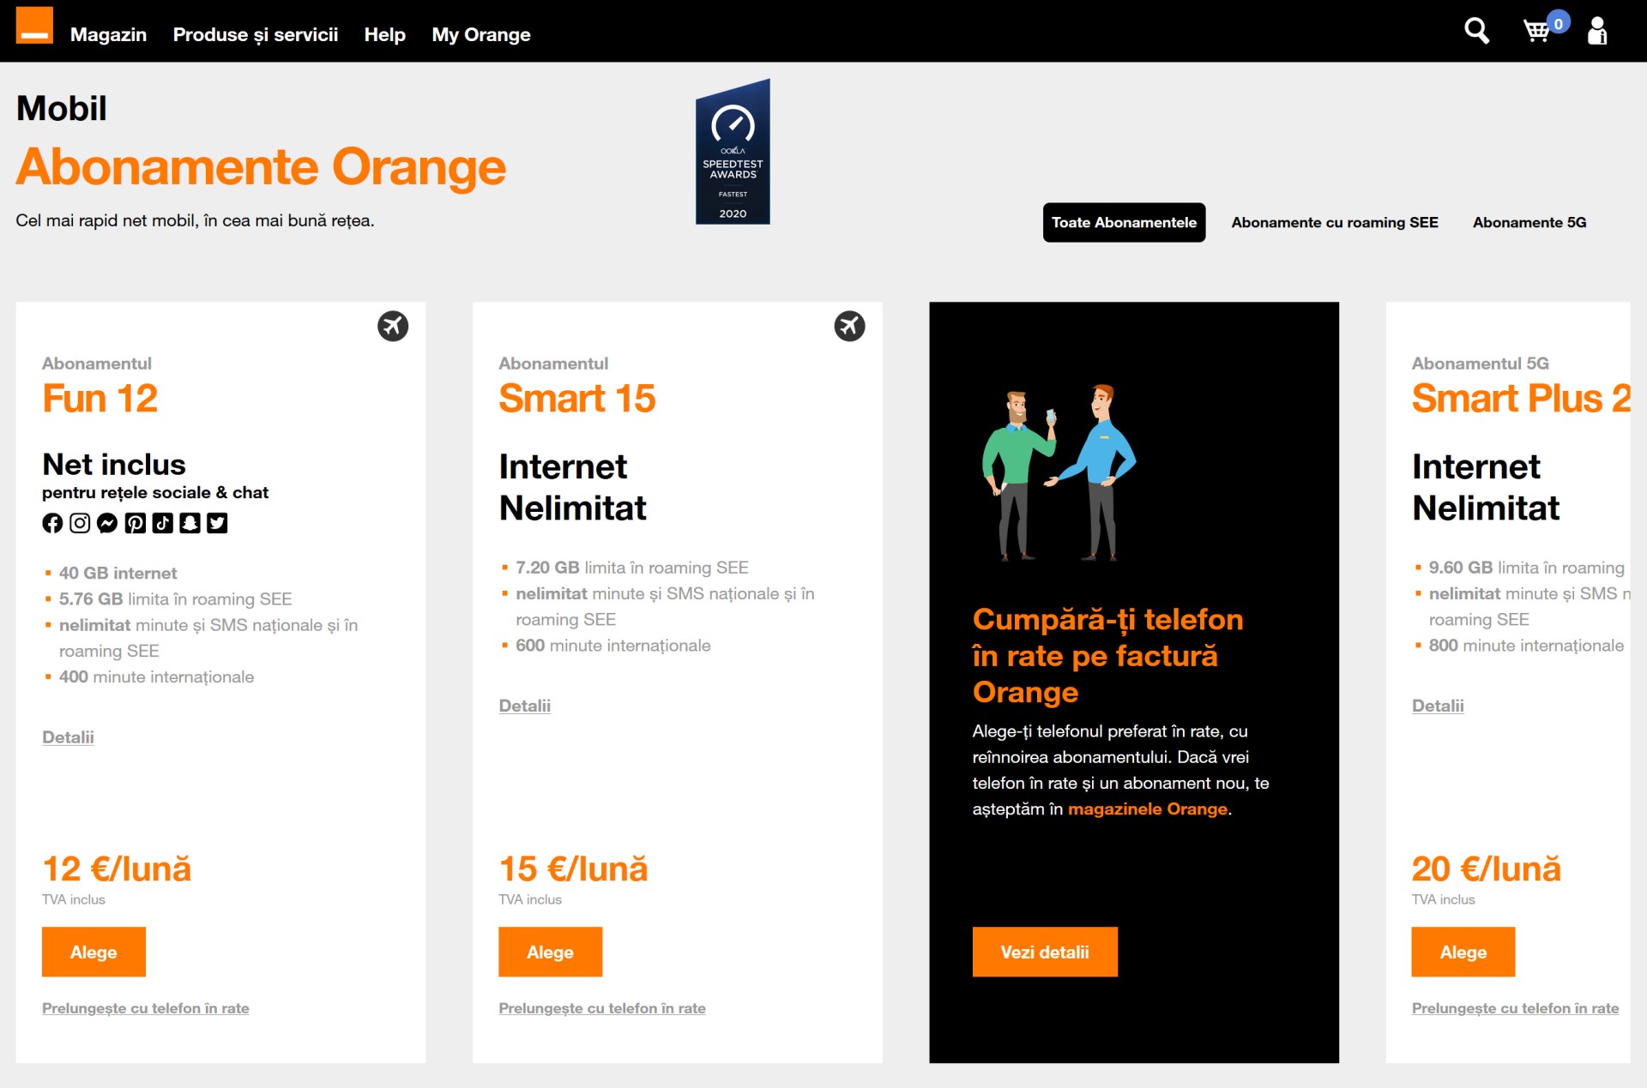Click the TikTok icon in Fun 12
The height and width of the screenshot is (1088, 1647).
tap(162, 523)
